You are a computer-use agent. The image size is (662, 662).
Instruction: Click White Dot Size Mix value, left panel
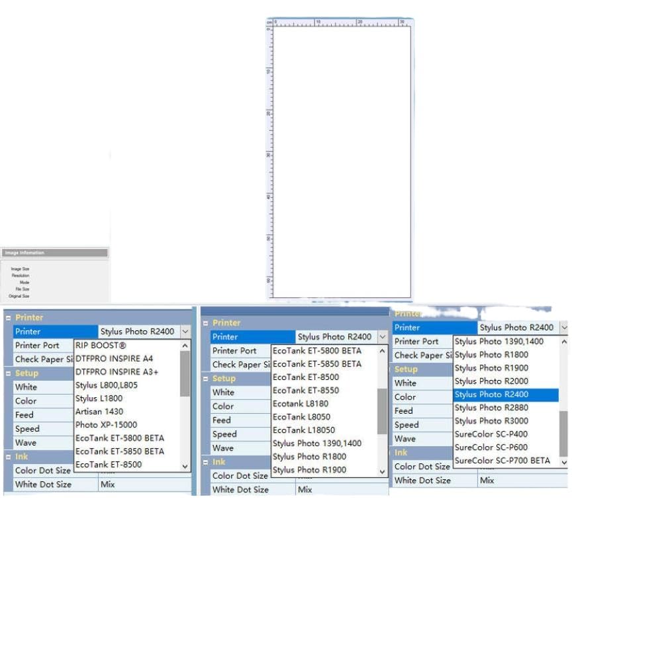click(145, 485)
